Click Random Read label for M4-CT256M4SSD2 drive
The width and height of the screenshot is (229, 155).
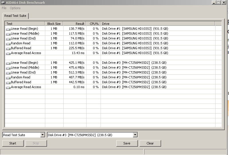point(21,77)
